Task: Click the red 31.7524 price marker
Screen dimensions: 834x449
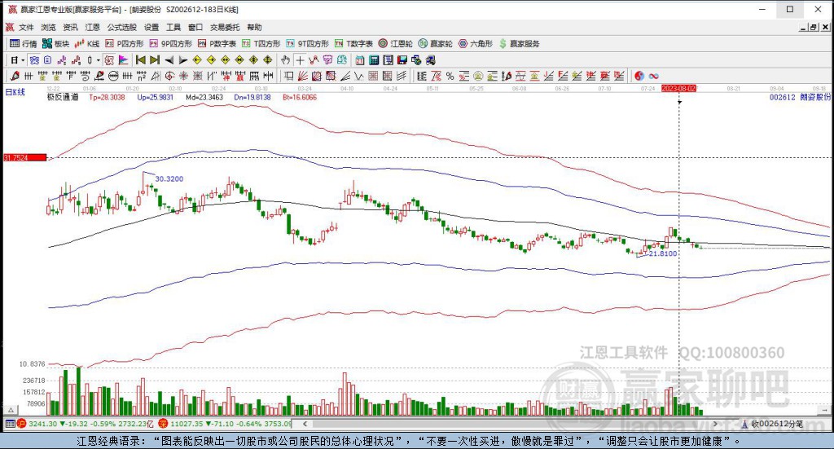Action: [x=25, y=158]
